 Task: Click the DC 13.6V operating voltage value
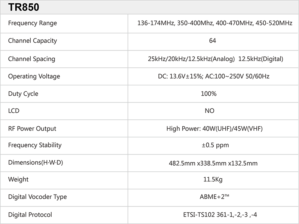click(213, 76)
